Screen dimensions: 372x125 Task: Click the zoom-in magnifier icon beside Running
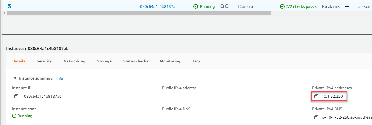click(x=222, y=6)
